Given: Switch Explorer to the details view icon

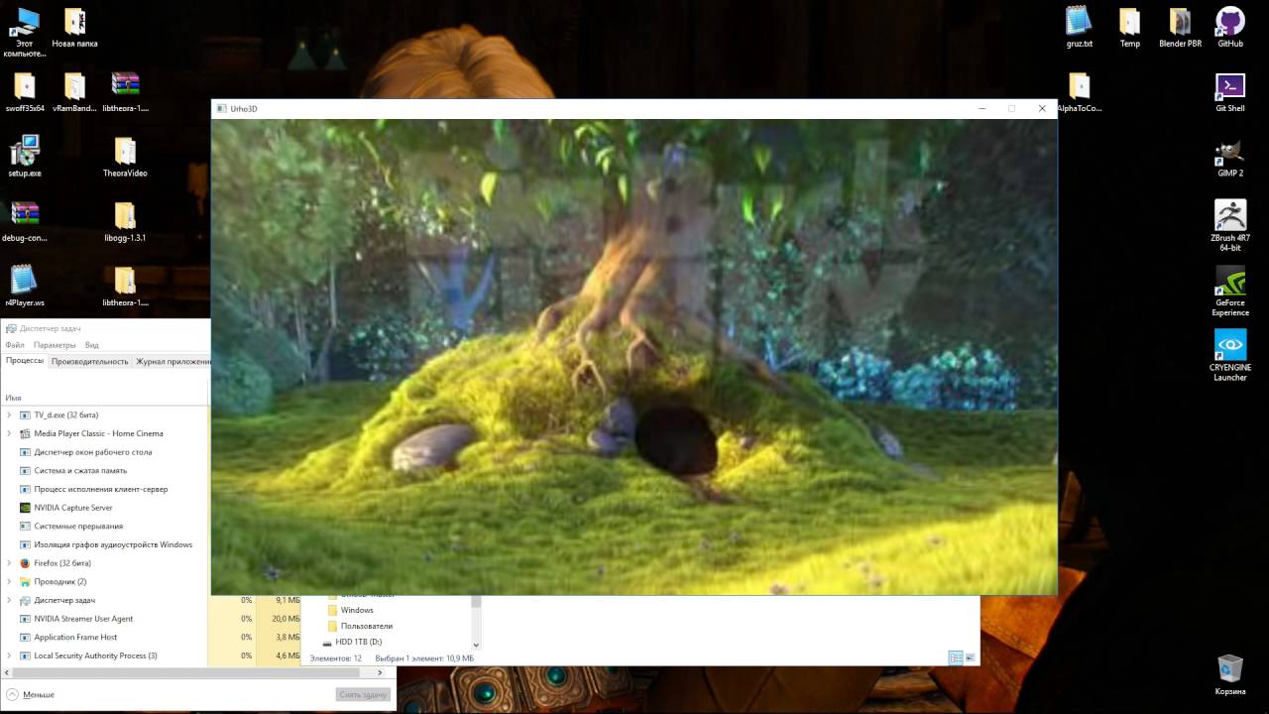Looking at the screenshot, I should point(955,657).
